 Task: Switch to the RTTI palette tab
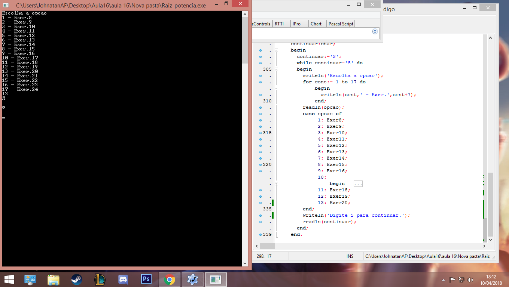point(279,24)
